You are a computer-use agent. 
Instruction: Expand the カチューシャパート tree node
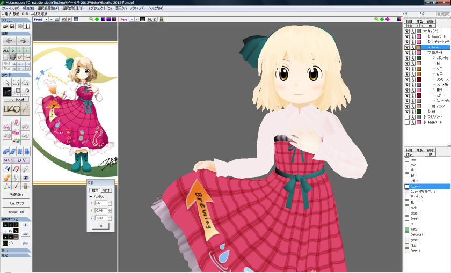tap(429, 42)
